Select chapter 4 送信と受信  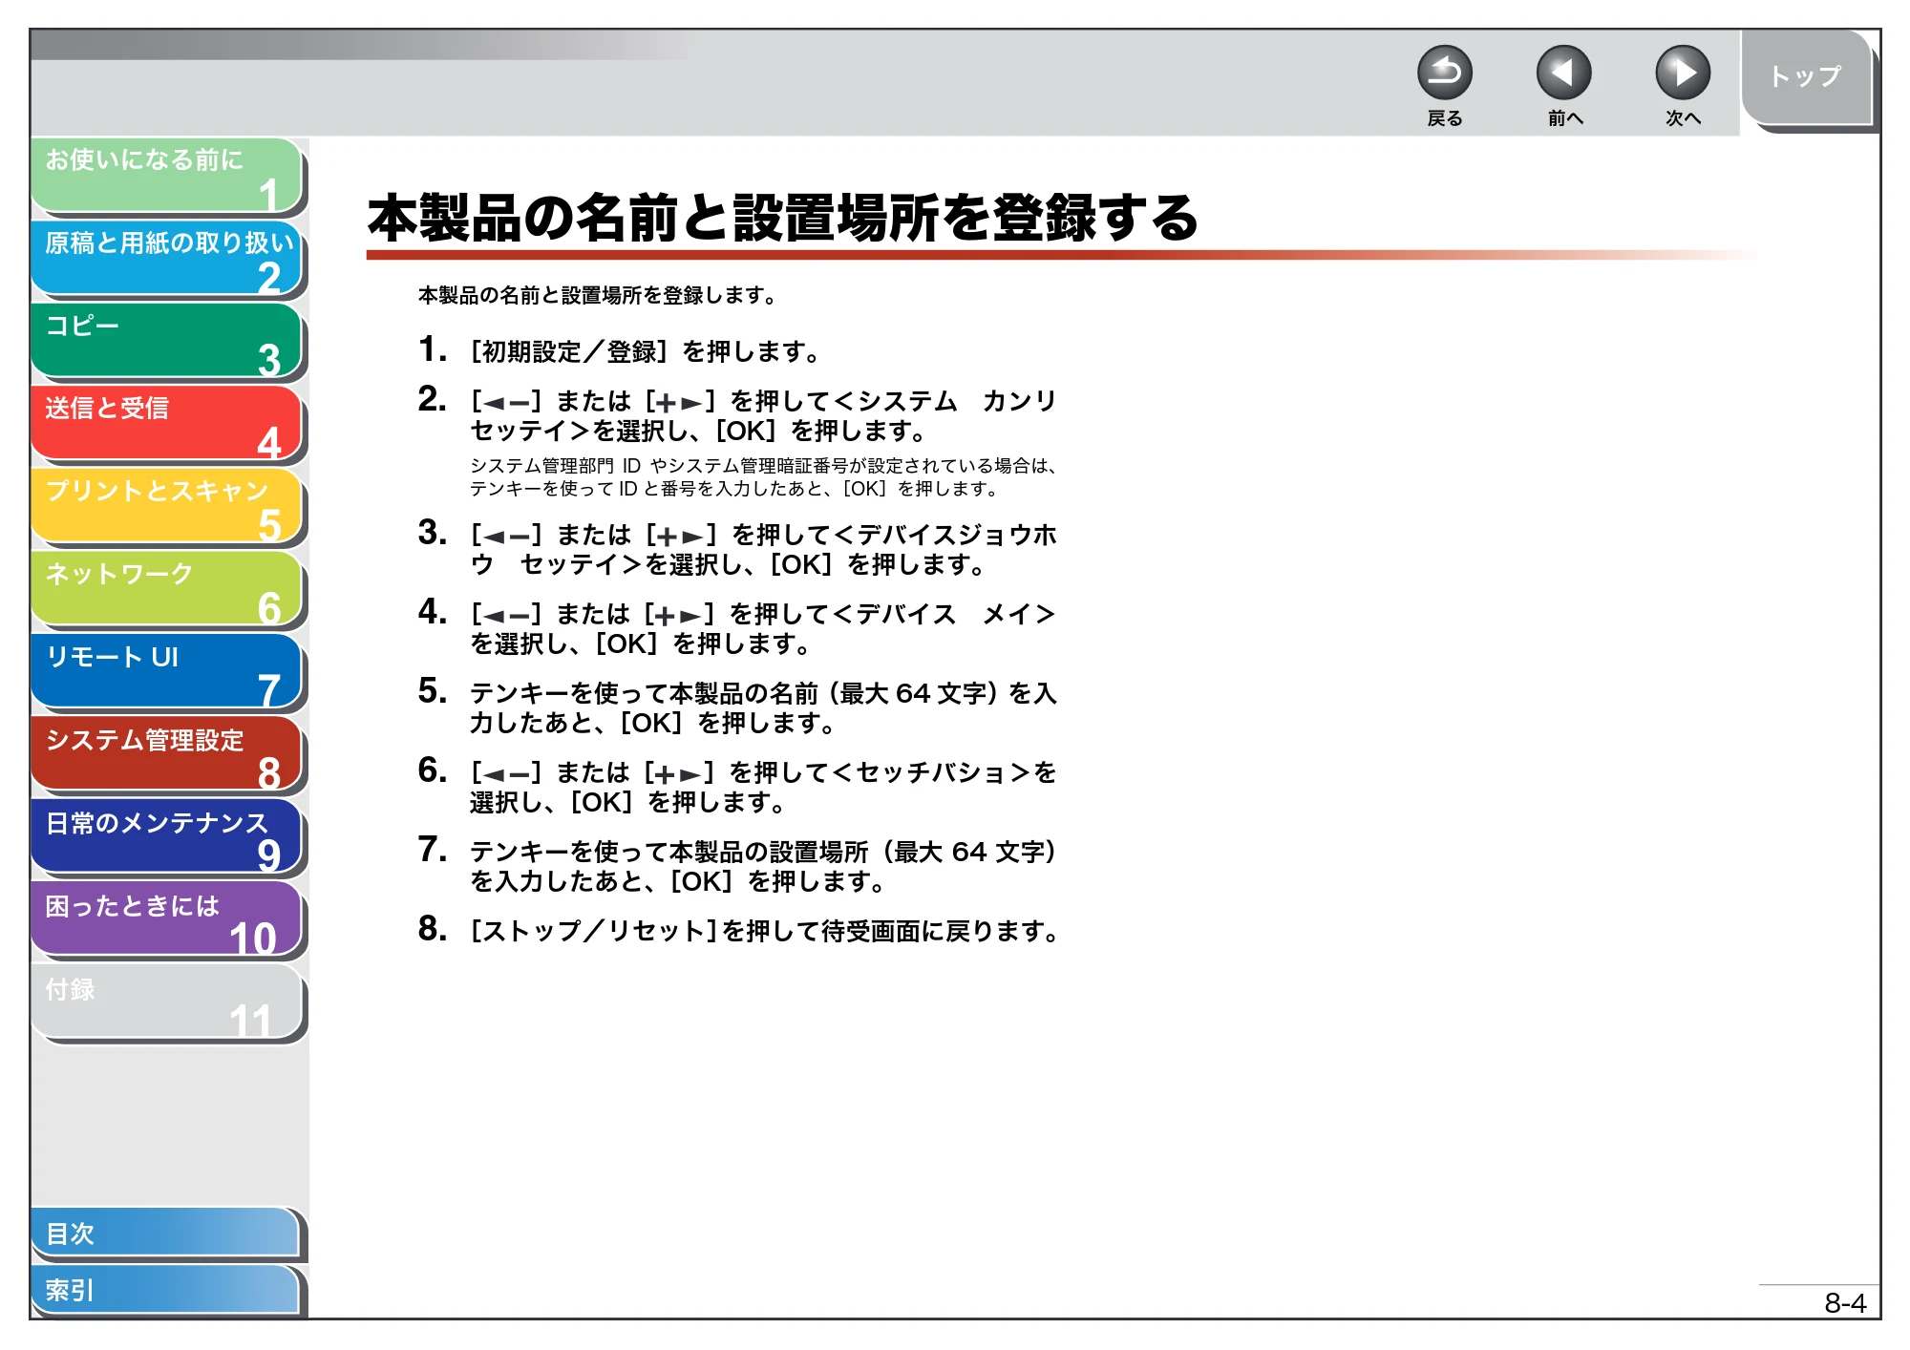pyautogui.click(x=167, y=423)
